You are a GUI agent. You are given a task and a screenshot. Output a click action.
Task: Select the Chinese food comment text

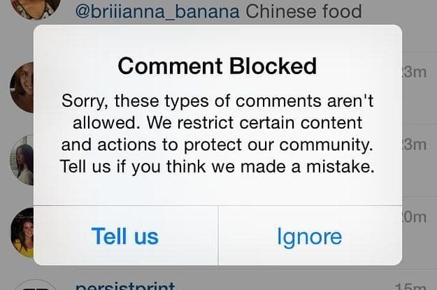(303, 11)
